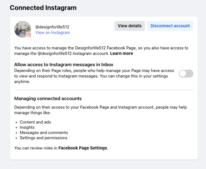Open the designforlife512 profile picture
The height and width of the screenshot is (169, 206).
pyautogui.click(x=22, y=29)
